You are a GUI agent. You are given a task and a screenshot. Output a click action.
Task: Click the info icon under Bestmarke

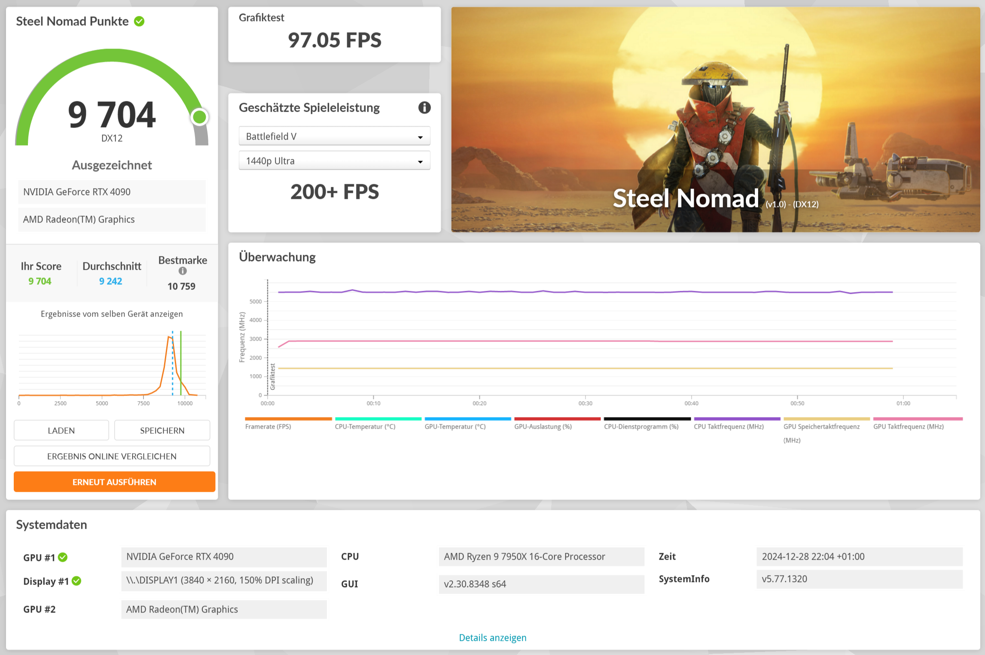pos(183,271)
